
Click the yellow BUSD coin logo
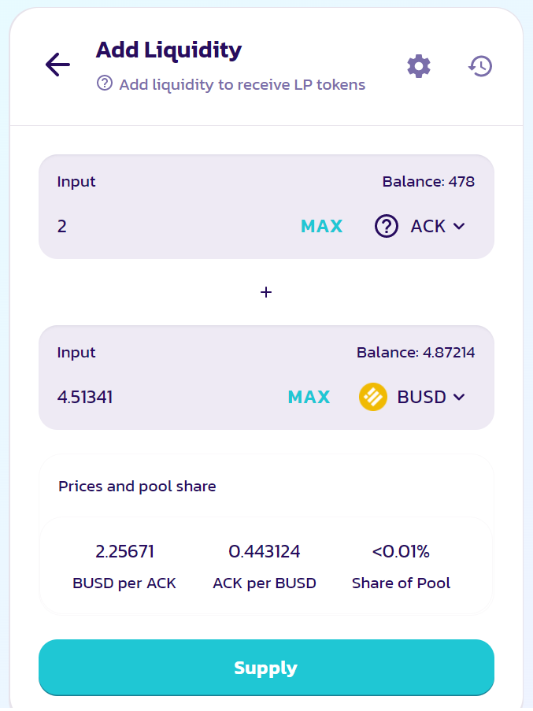372,397
